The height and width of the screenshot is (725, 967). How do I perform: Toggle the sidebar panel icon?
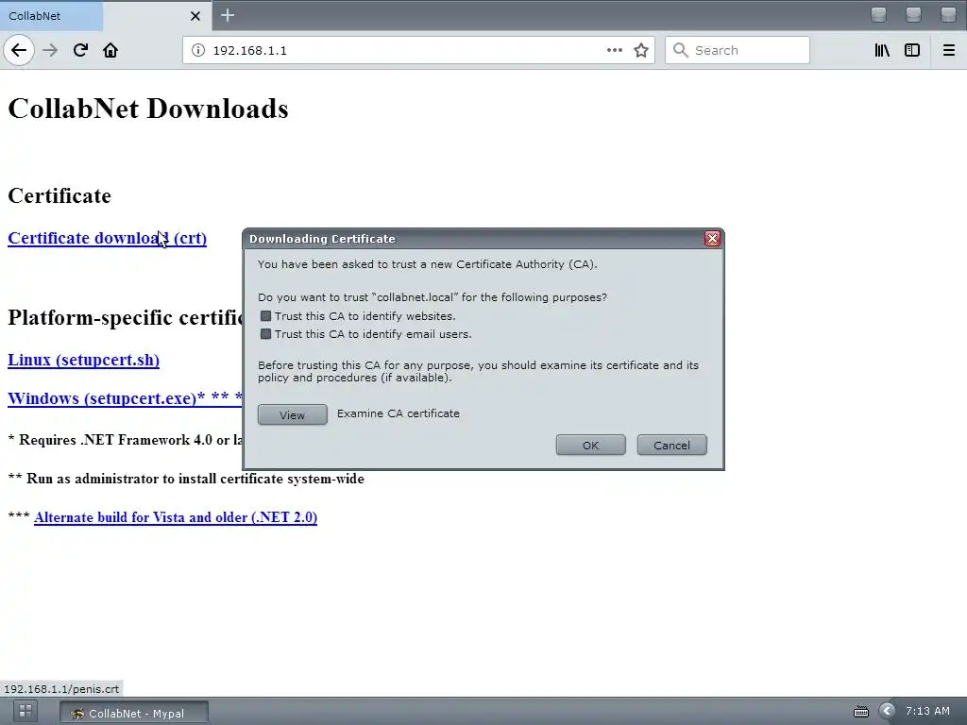coord(912,50)
